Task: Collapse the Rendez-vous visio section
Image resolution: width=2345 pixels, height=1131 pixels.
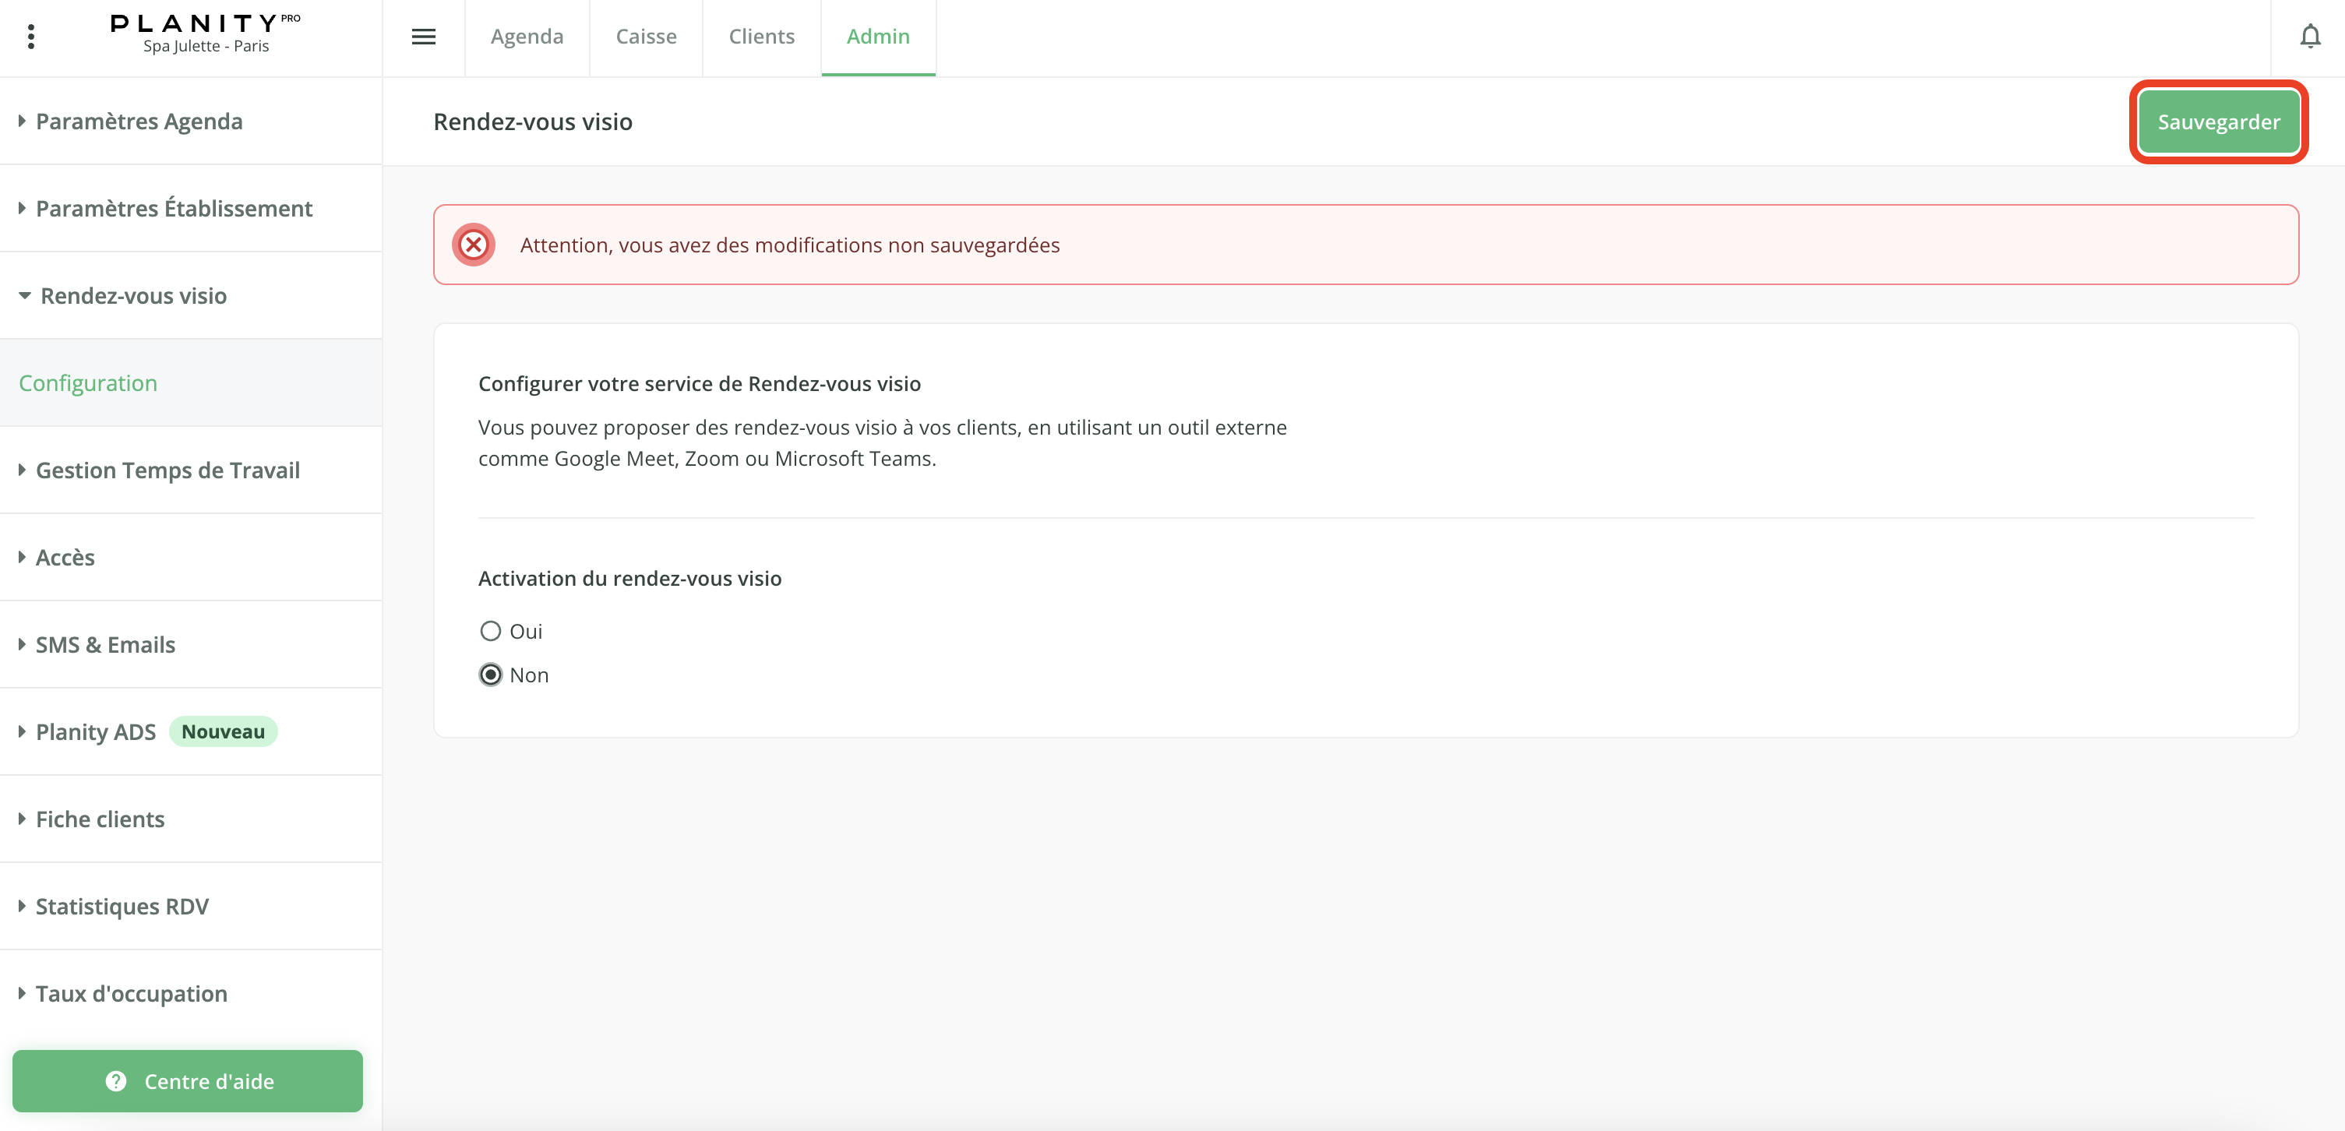Action: [133, 296]
